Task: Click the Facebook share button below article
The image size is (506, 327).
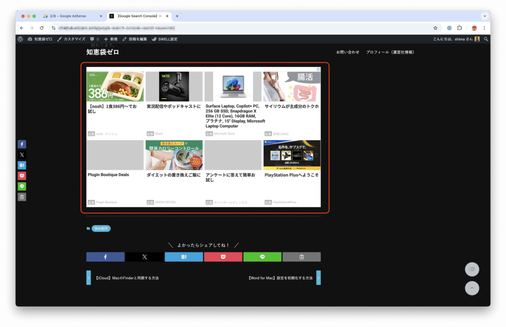Action: [x=105, y=257]
